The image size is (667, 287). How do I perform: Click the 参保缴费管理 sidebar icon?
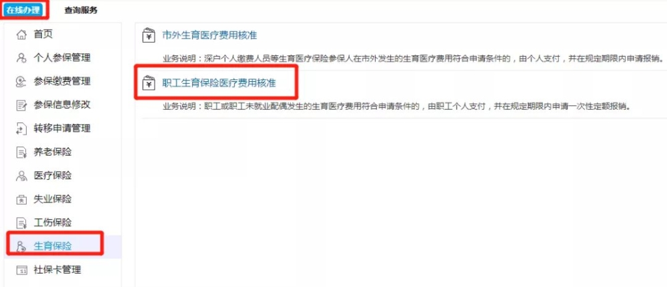coord(21,81)
